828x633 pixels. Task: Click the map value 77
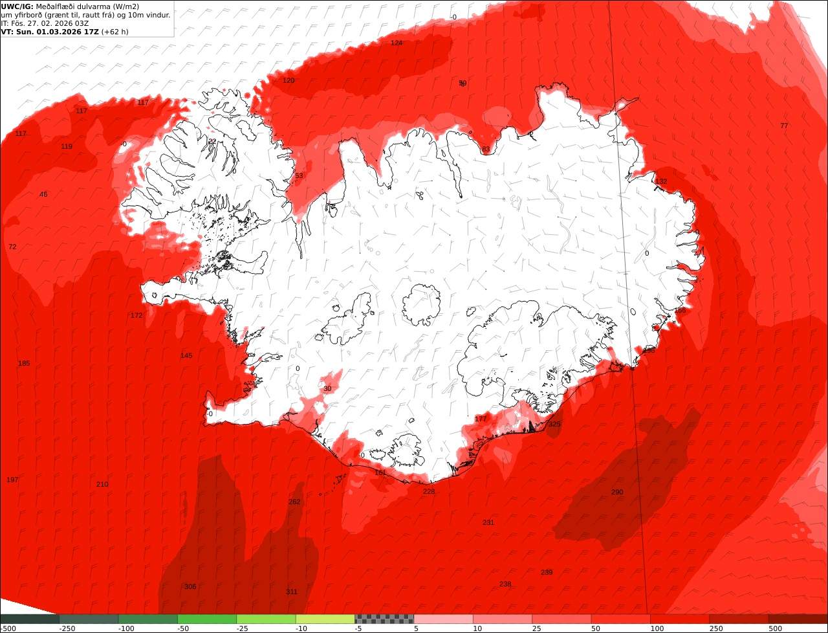point(784,126)
